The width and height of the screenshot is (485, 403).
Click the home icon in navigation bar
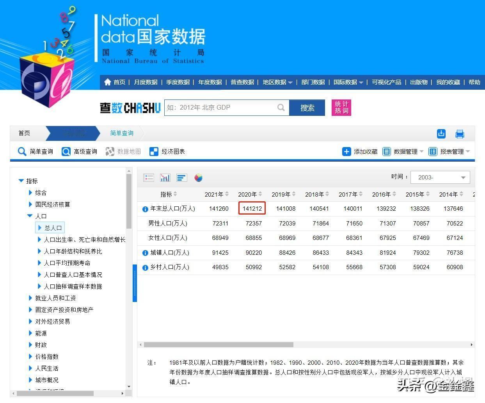108,82
